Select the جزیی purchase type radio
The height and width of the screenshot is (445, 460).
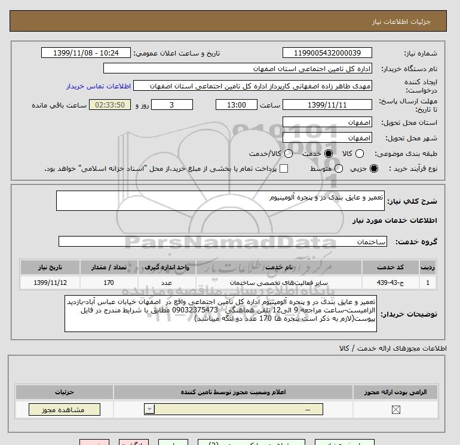pos(374,168)
